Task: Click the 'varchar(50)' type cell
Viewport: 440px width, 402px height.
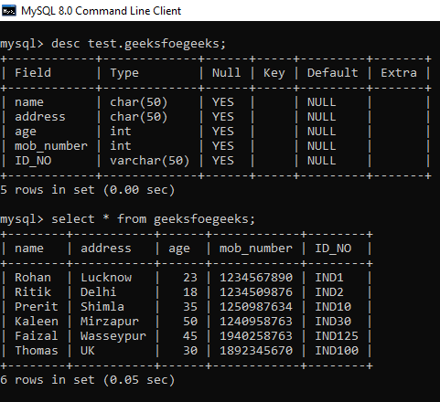Action: tap(150, 161)
